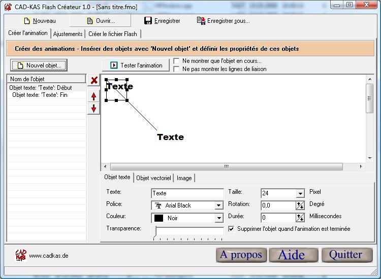Run Tester l'animation play button
The image size is (381, 279).
pyautogui.click(x=136, y=65)
